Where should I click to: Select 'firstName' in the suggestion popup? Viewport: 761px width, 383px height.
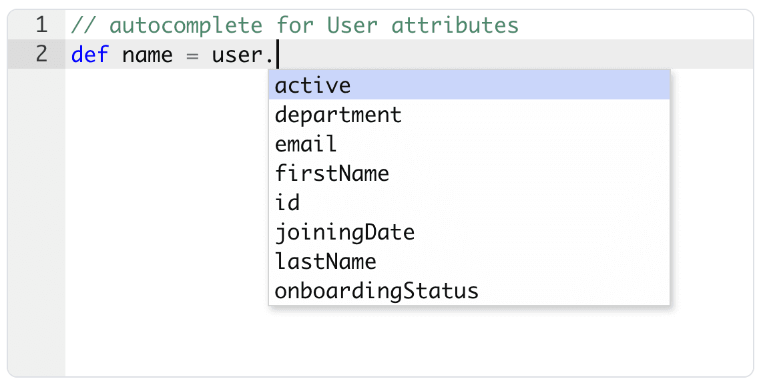click(332, 173)
